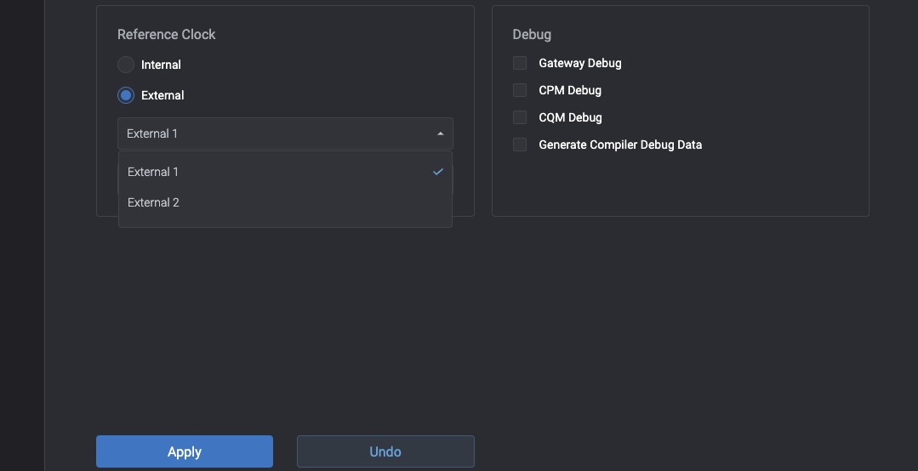Tick the CQM Debug checkbox square

520,117
